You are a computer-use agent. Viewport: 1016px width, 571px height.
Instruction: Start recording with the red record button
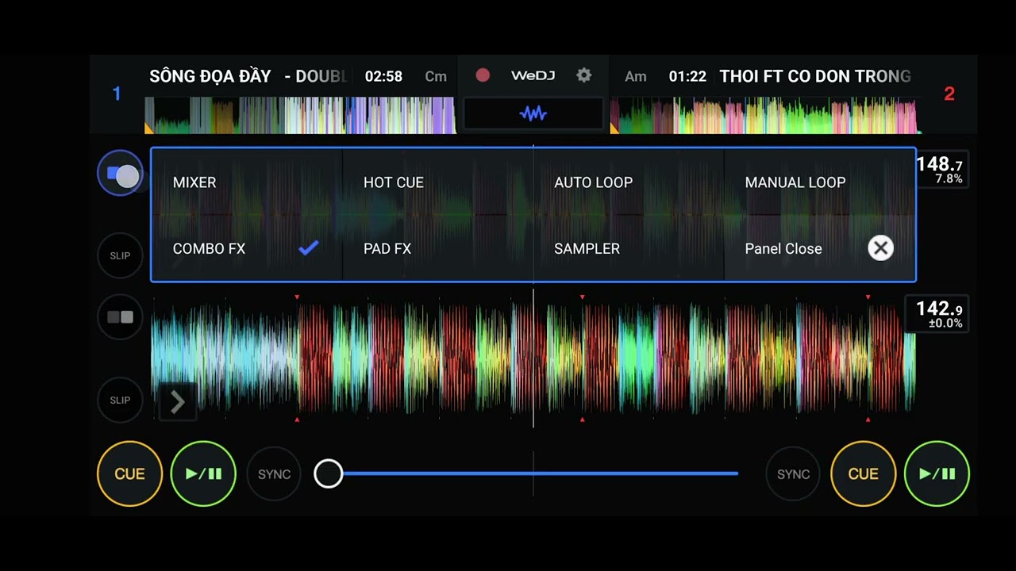click(483, 75)
